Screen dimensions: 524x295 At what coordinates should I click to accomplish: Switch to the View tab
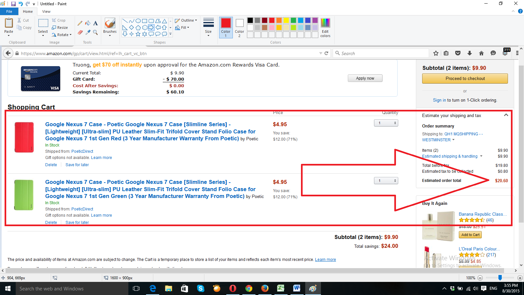coord(47,11)
